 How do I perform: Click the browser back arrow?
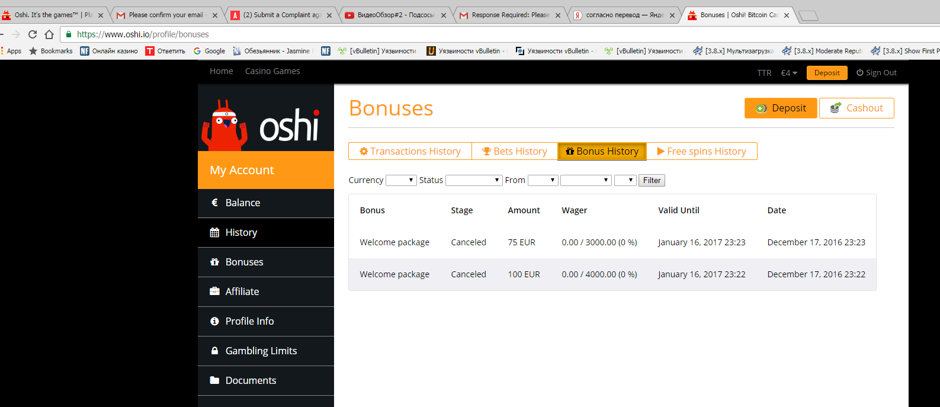click(2, 34)
